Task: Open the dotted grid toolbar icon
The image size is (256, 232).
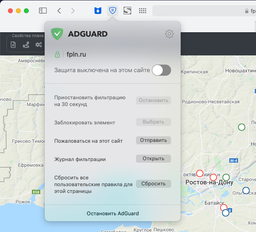Action: coord(142,11)
